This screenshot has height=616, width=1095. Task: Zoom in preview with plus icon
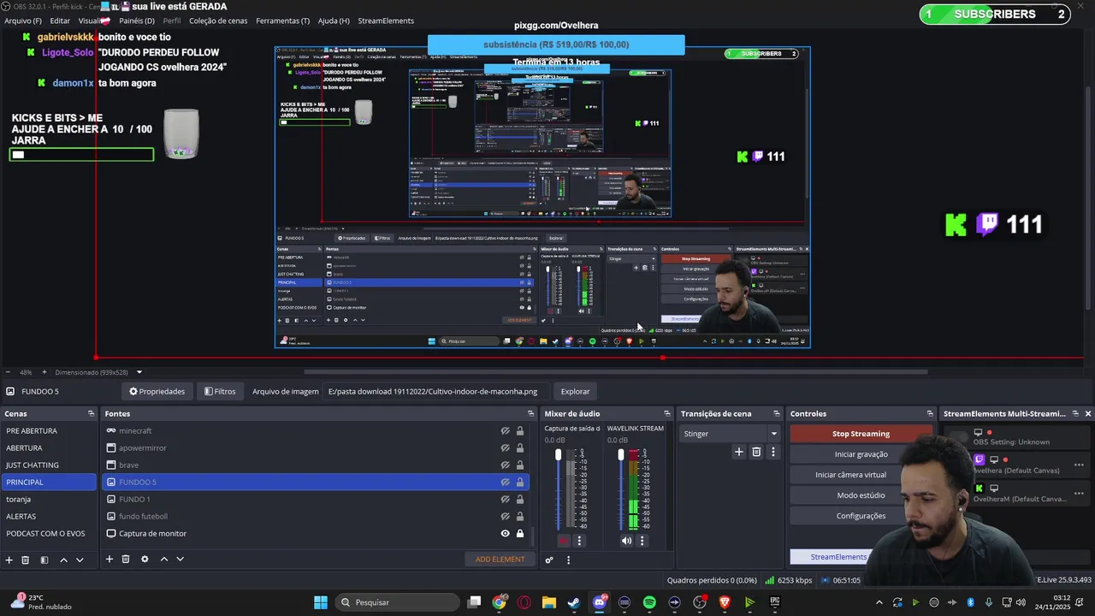click(44, 372)
